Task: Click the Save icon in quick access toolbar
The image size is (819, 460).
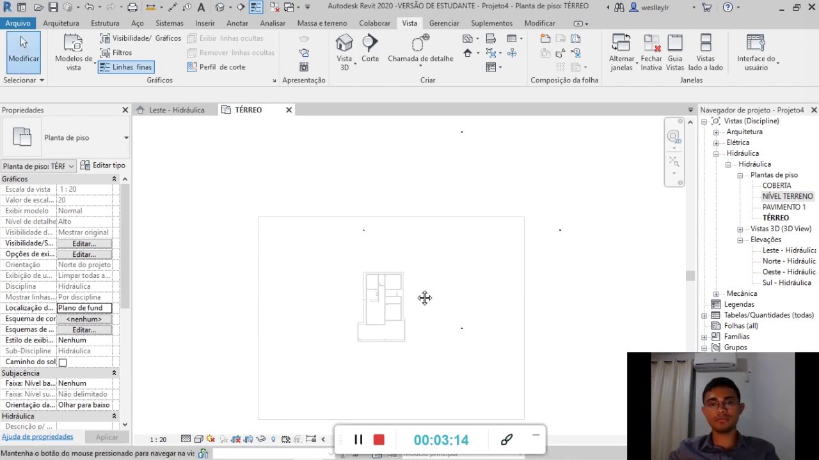Action: (53, 8)
